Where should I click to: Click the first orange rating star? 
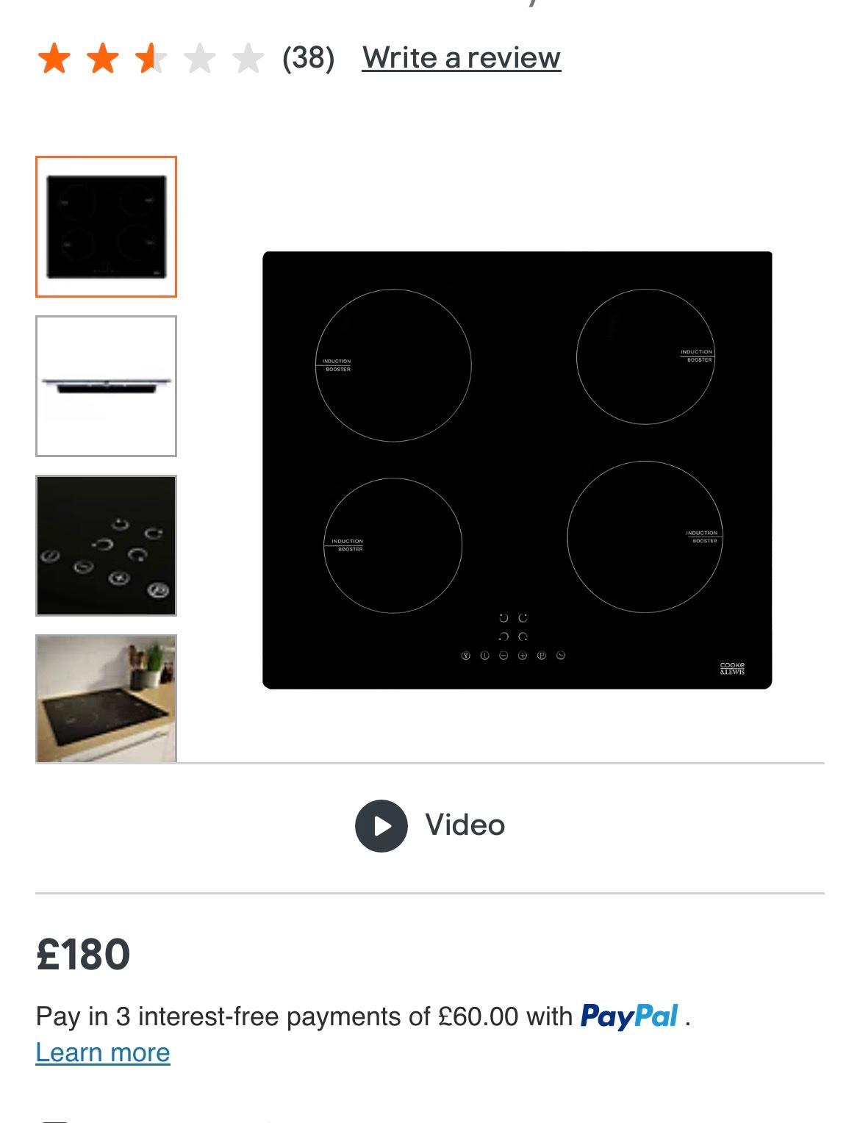coord(54,58)
